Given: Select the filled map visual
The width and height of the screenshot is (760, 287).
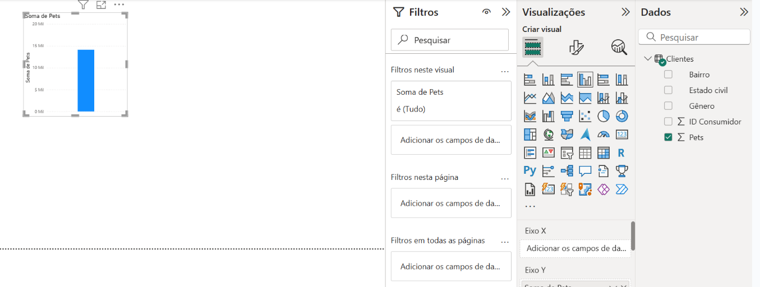Looking at the screenshot, I should tap(566, 135).
